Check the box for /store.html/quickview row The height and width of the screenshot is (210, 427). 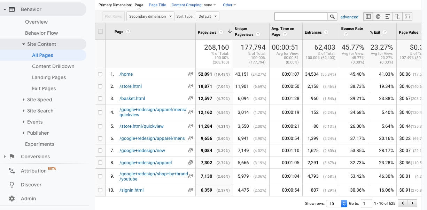point(100,126)
